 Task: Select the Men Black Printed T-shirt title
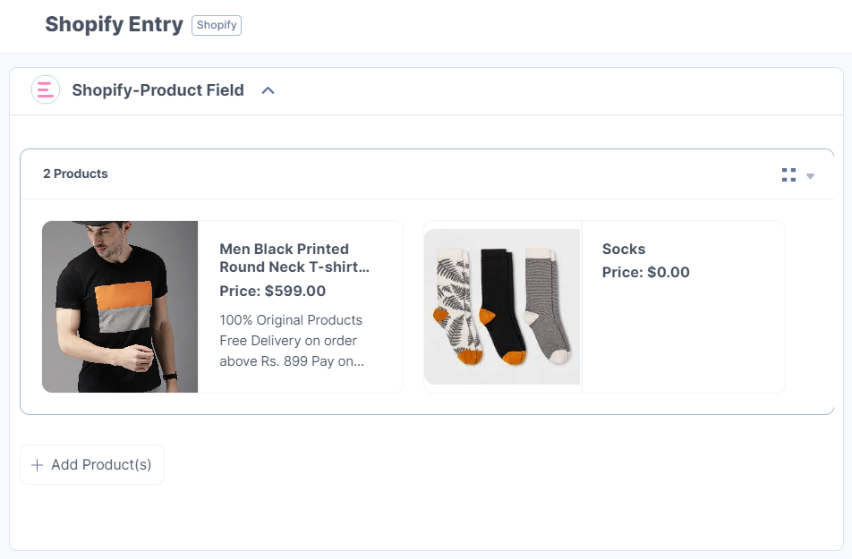pos(295,258)
